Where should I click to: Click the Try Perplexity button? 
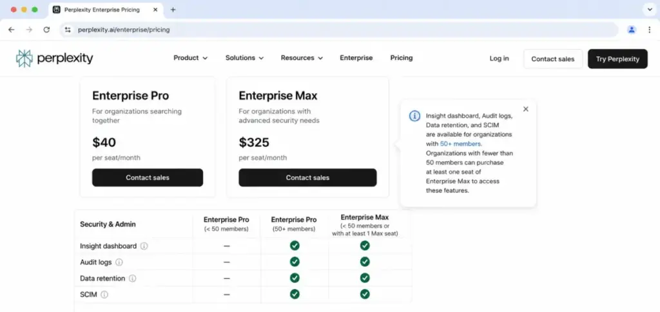(x=617, y=59)
